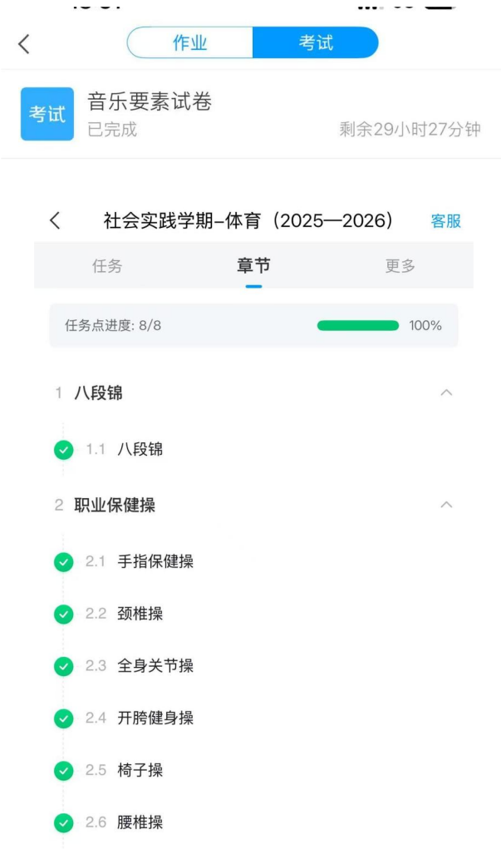Click green checkmark beside 2.3 全身关节操
Viewport: 501px width, 849px height.
[x=63, y=666]
